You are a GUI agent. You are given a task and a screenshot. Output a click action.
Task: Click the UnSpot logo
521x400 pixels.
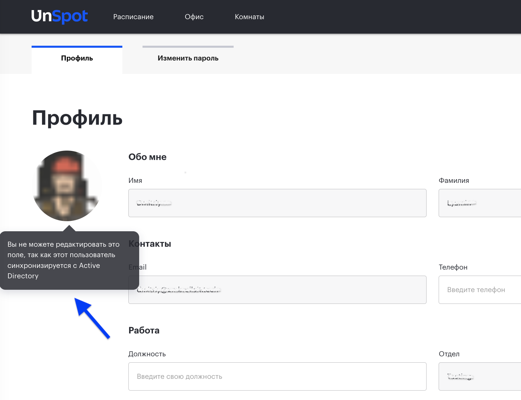click(59, 16)
